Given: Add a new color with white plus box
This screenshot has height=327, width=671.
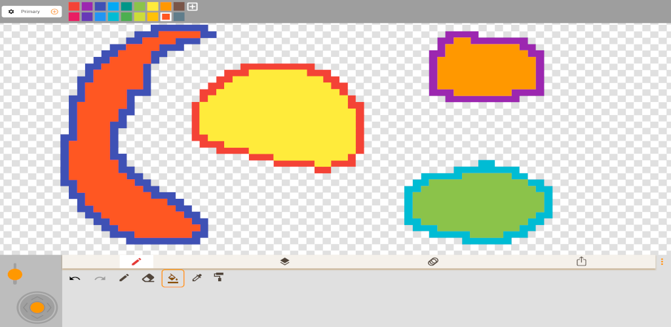Looking at the screenshot, I should point(193,7).
